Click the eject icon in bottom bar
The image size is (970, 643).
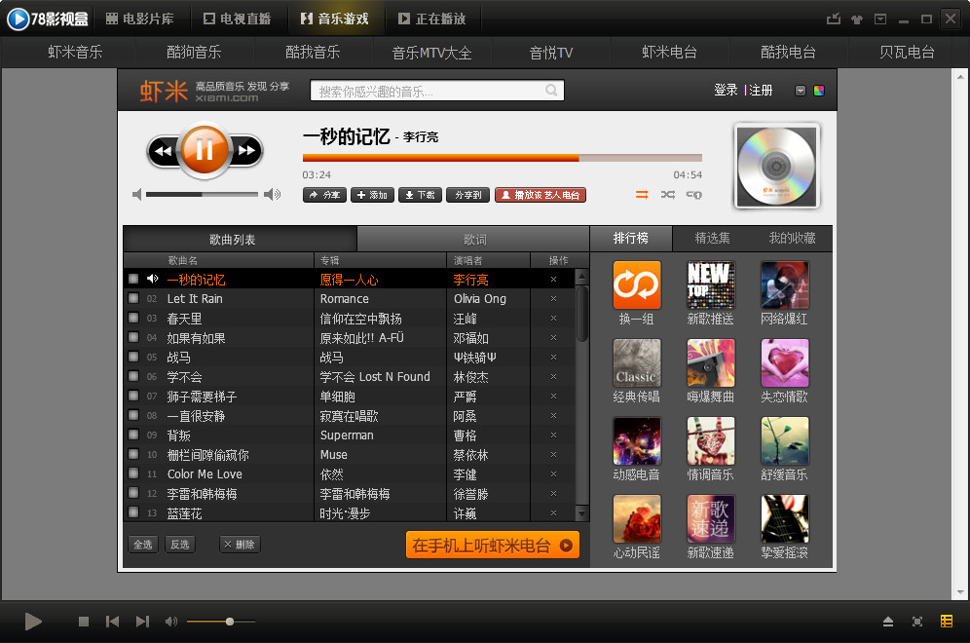(x=888, y=622)
